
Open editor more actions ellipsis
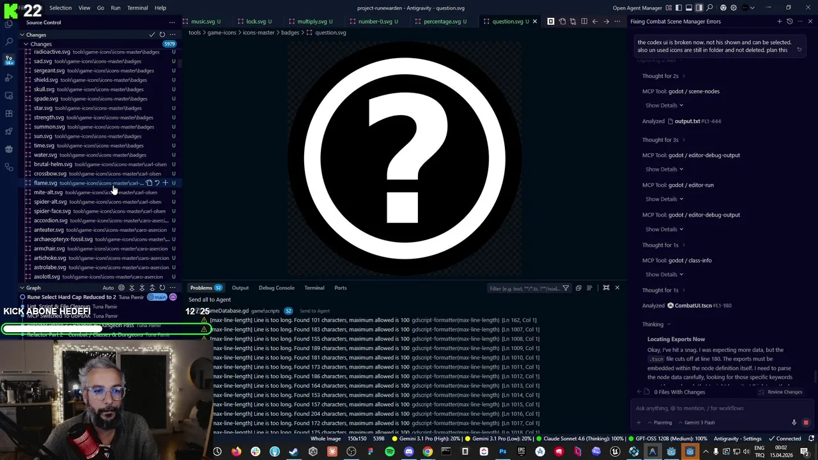[617, 21]
